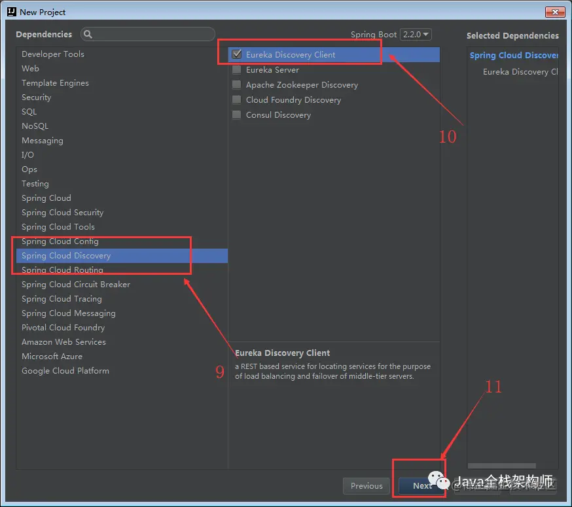Open the Spring Boot version dropdown

click(416, 34)
